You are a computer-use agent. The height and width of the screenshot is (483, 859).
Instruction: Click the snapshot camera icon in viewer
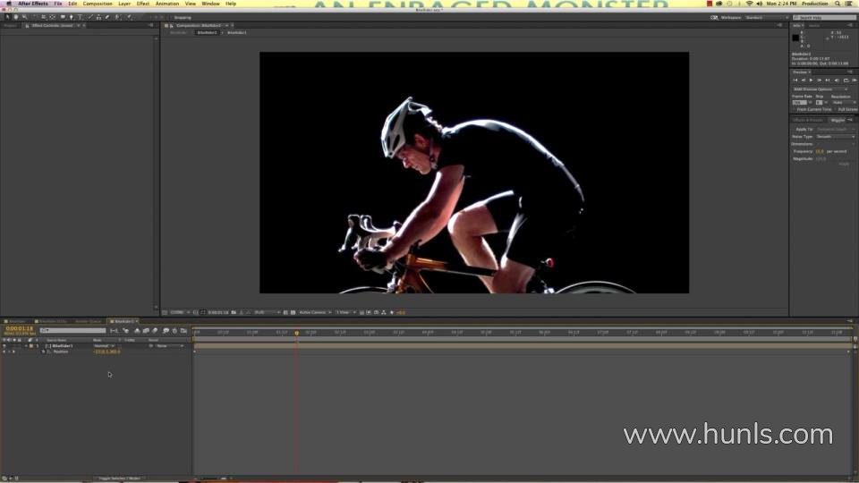(x=234, y=313)
